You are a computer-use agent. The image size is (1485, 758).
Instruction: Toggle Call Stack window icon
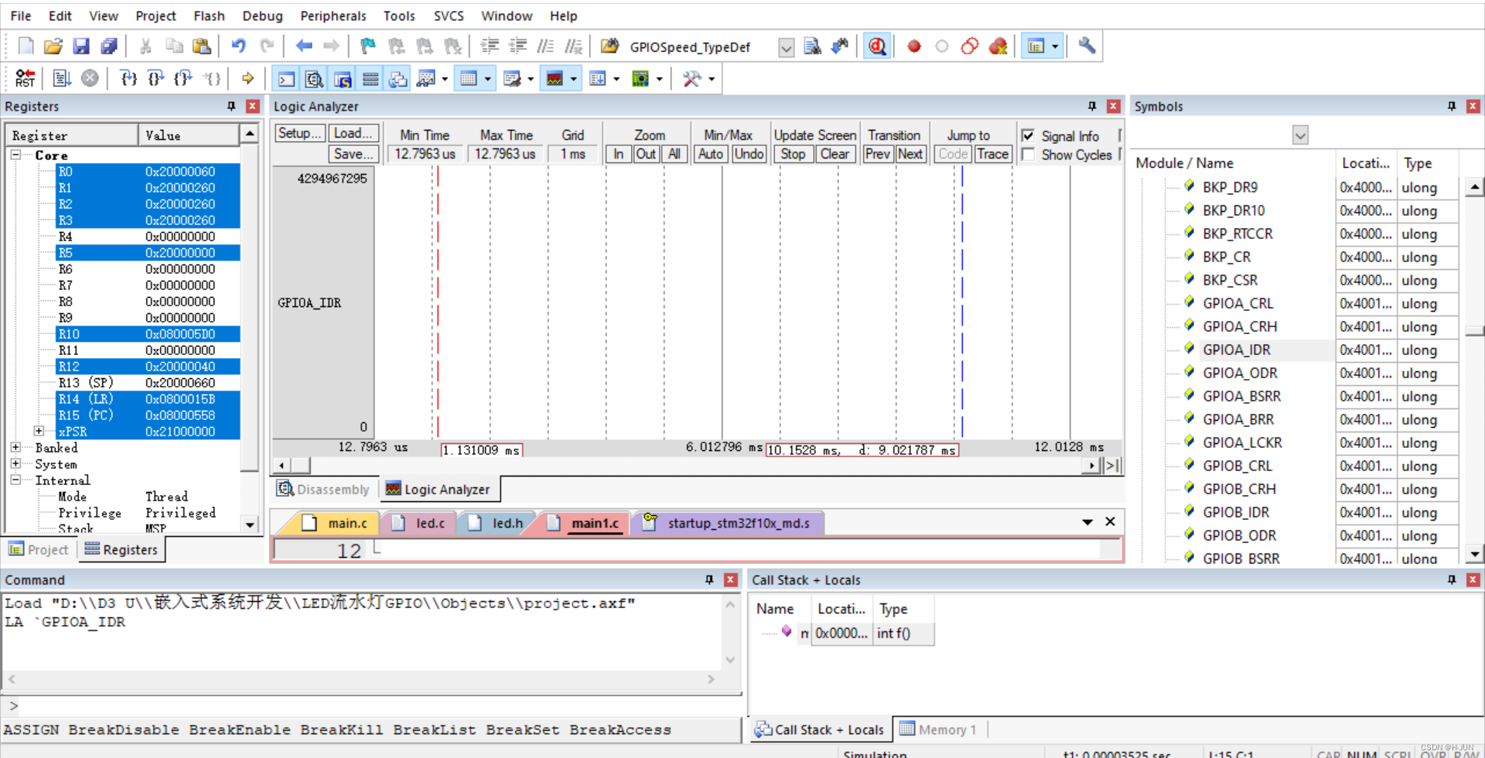[398, 79]
